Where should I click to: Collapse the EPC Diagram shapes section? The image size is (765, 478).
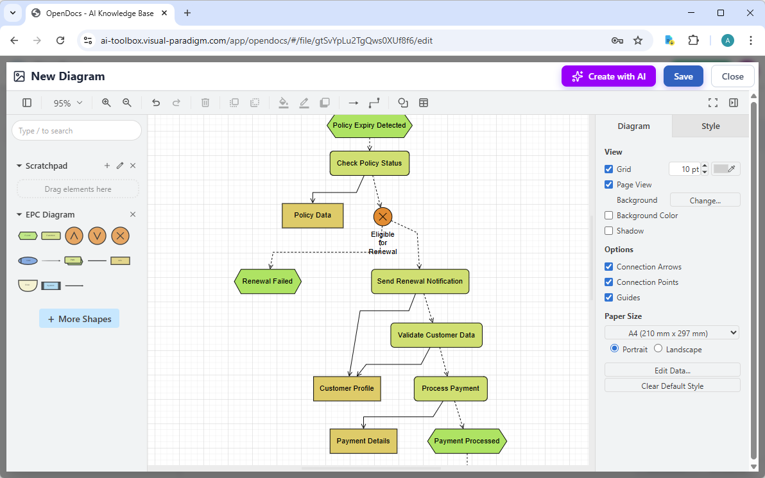[19, 214]
